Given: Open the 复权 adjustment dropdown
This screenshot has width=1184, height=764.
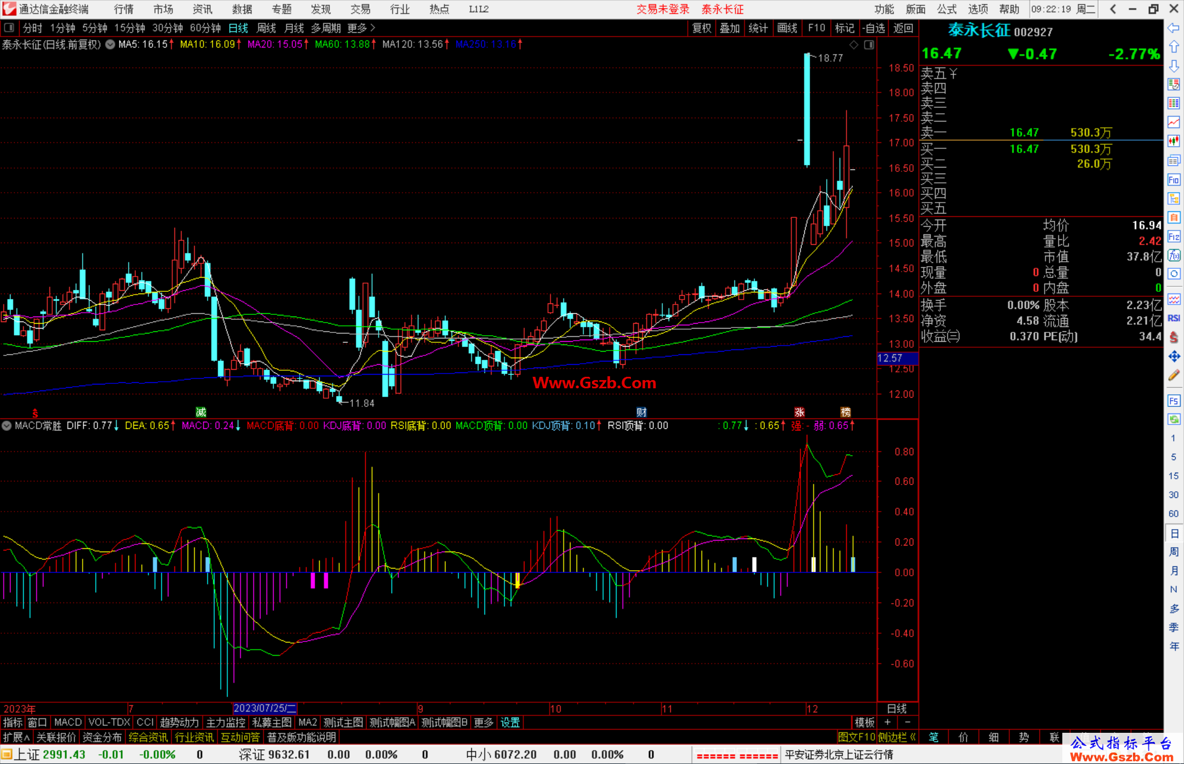Looking at the screenshot, I should (x=702, y=28).
